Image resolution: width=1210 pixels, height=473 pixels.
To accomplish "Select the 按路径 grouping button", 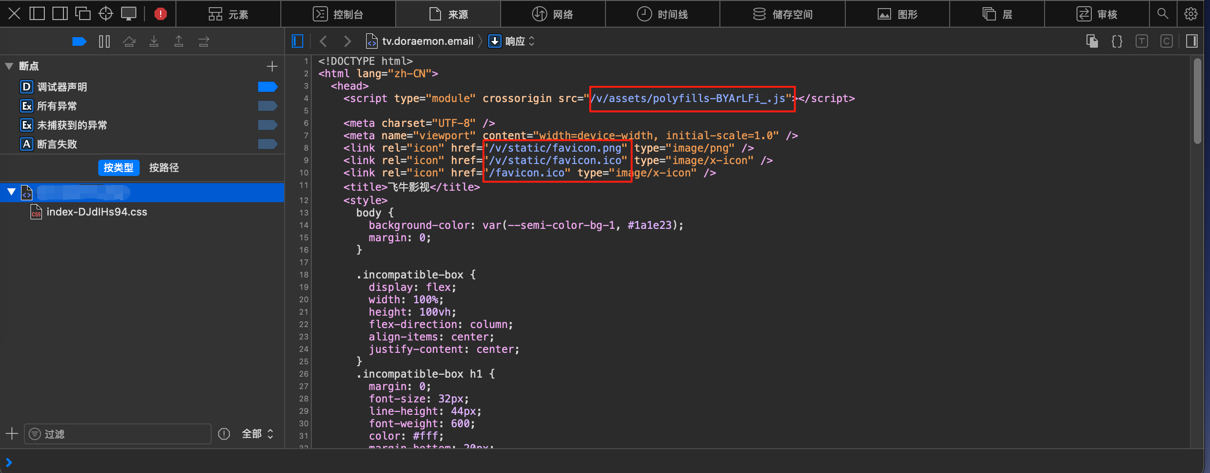I will pyautogui.click(x=164, y=168).
